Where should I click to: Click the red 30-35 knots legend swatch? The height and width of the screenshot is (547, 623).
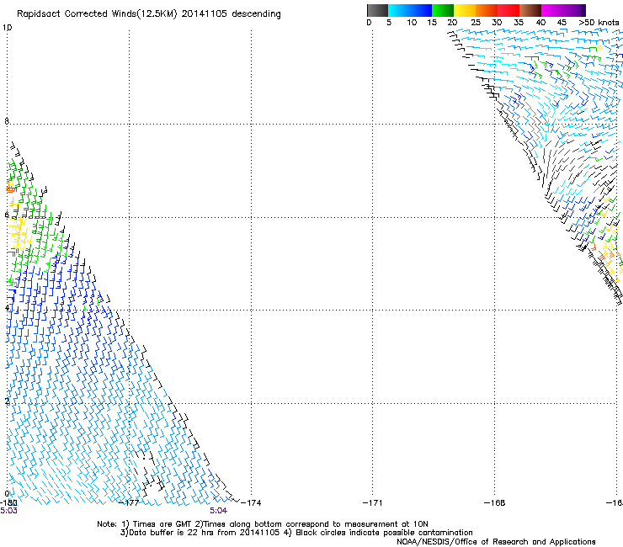509,10
